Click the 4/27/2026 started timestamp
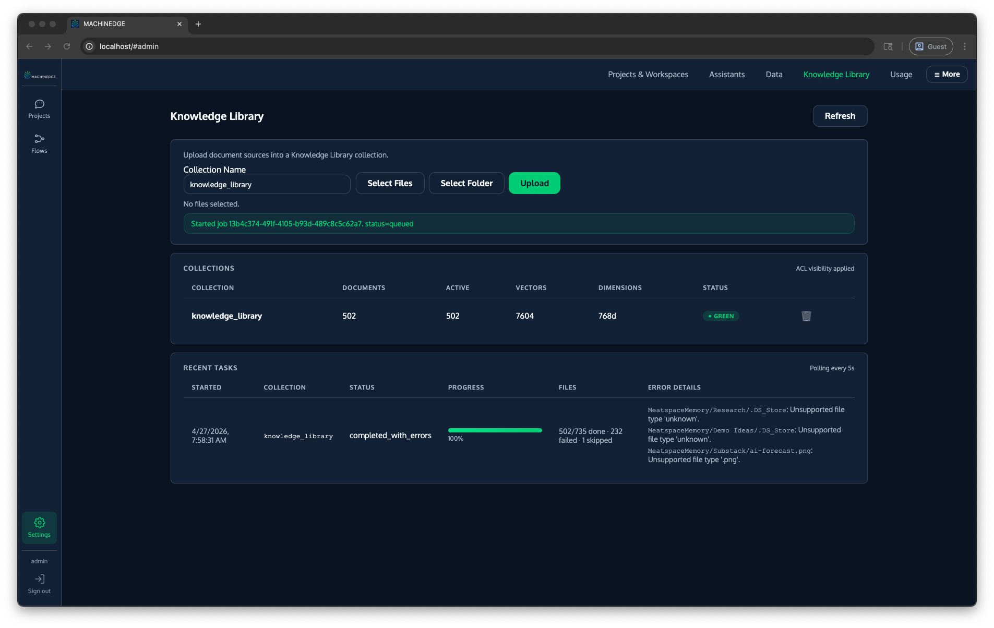Viewport: 994px width, 628px height. (x=210, y=436)
